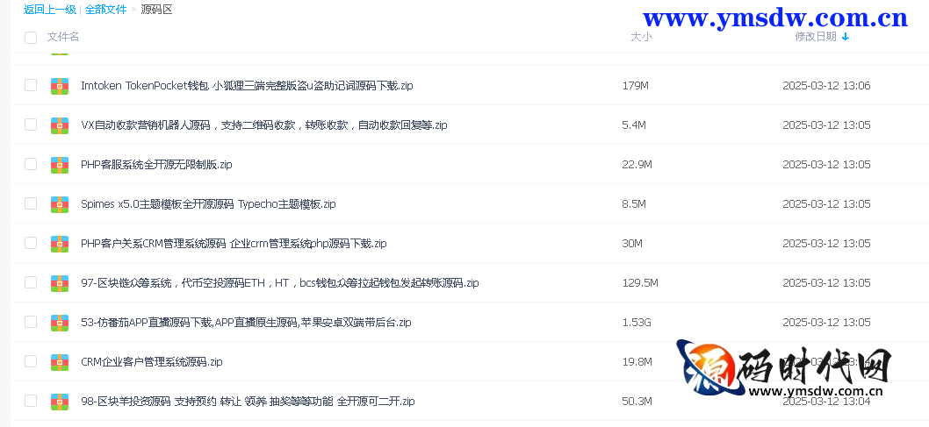Click the zip icon for Imtoken TokenPocket file
This screenshot has width=929, height=427.
click(60, 86)
